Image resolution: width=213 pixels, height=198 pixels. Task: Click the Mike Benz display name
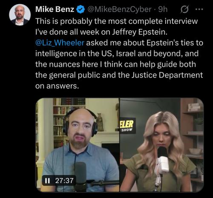(x=55, y=9)
